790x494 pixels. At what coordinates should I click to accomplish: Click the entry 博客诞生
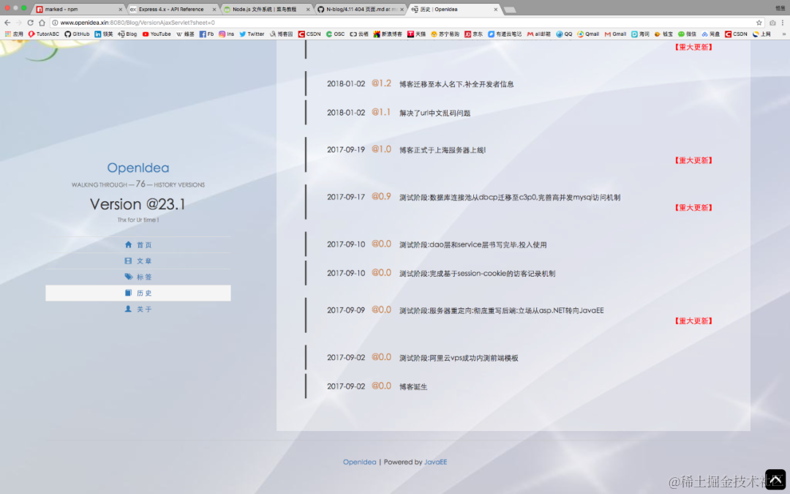(413, 386)
